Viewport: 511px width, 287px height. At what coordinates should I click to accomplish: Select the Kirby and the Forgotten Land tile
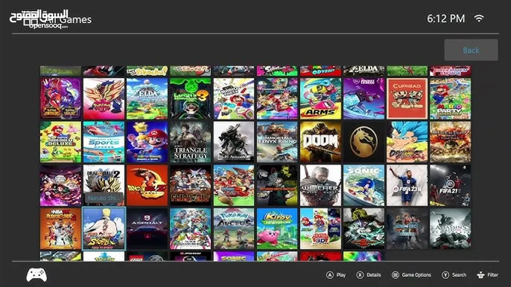(x=277, y=229)
